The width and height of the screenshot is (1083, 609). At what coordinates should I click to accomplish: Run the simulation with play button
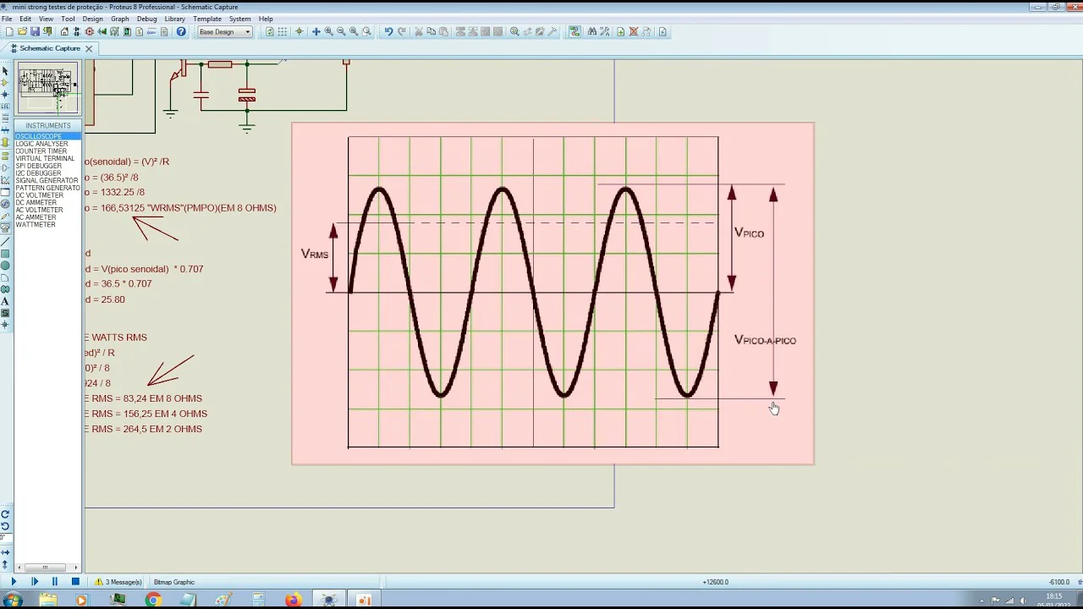[x=14, y=582]
